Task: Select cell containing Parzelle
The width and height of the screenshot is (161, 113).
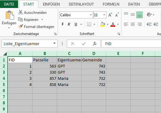Action: (x=45, y=60)
